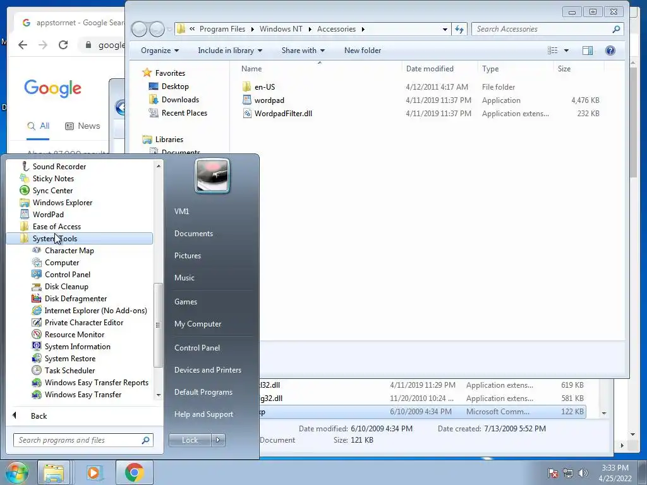This screenshot has height=485, width=647.
Task: Open the volume icon in system tray
Action: pyautogui.click(x=583, y=472)
